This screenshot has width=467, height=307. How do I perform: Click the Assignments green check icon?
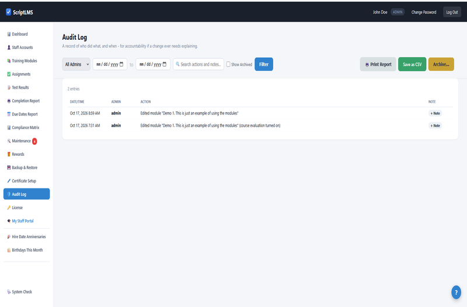(x=9, y=74)
